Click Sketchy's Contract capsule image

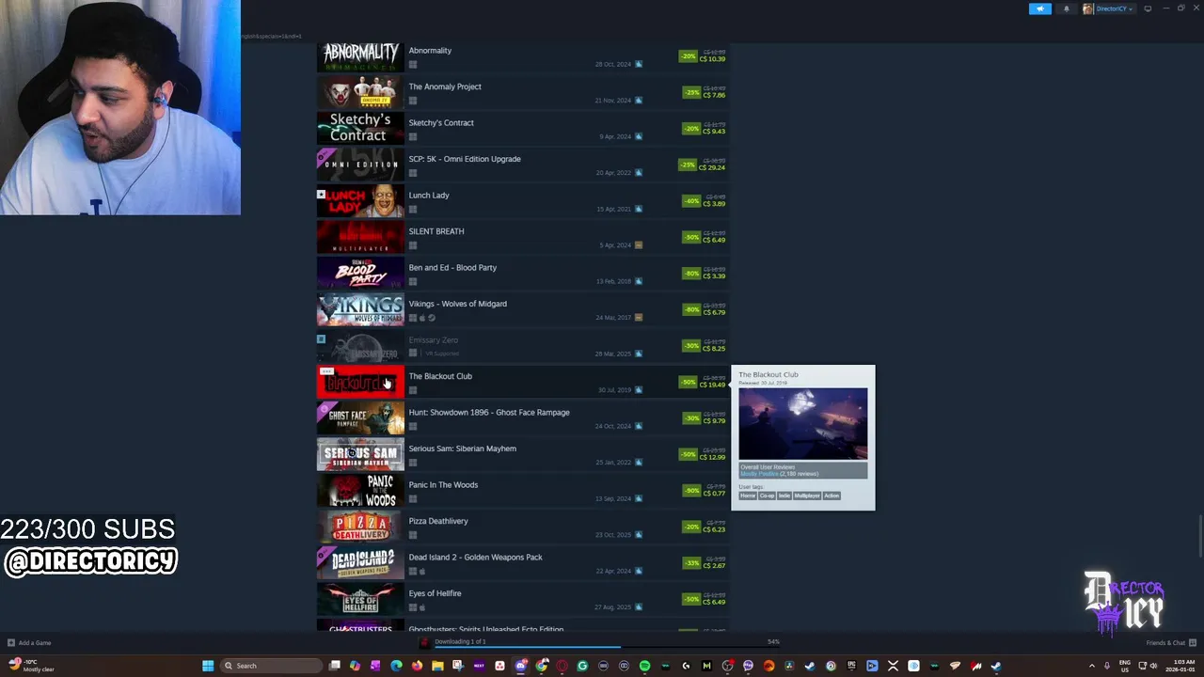(x=360, y=129)
